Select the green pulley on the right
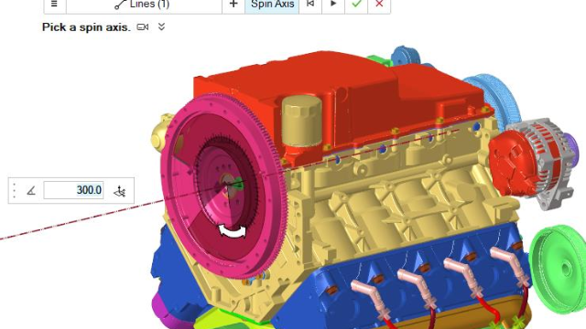Viewport: 586px width, 329px height. tap(559, 269)
